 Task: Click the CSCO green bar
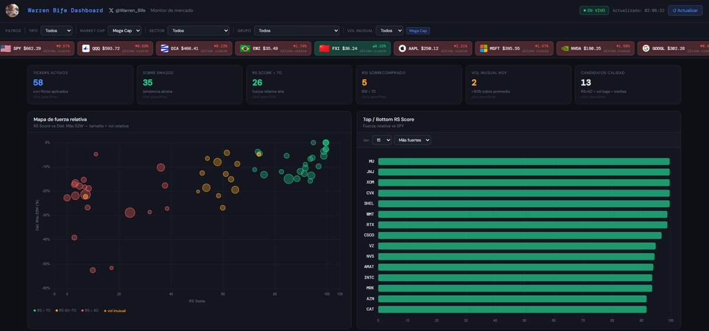(x=520, y=235)
